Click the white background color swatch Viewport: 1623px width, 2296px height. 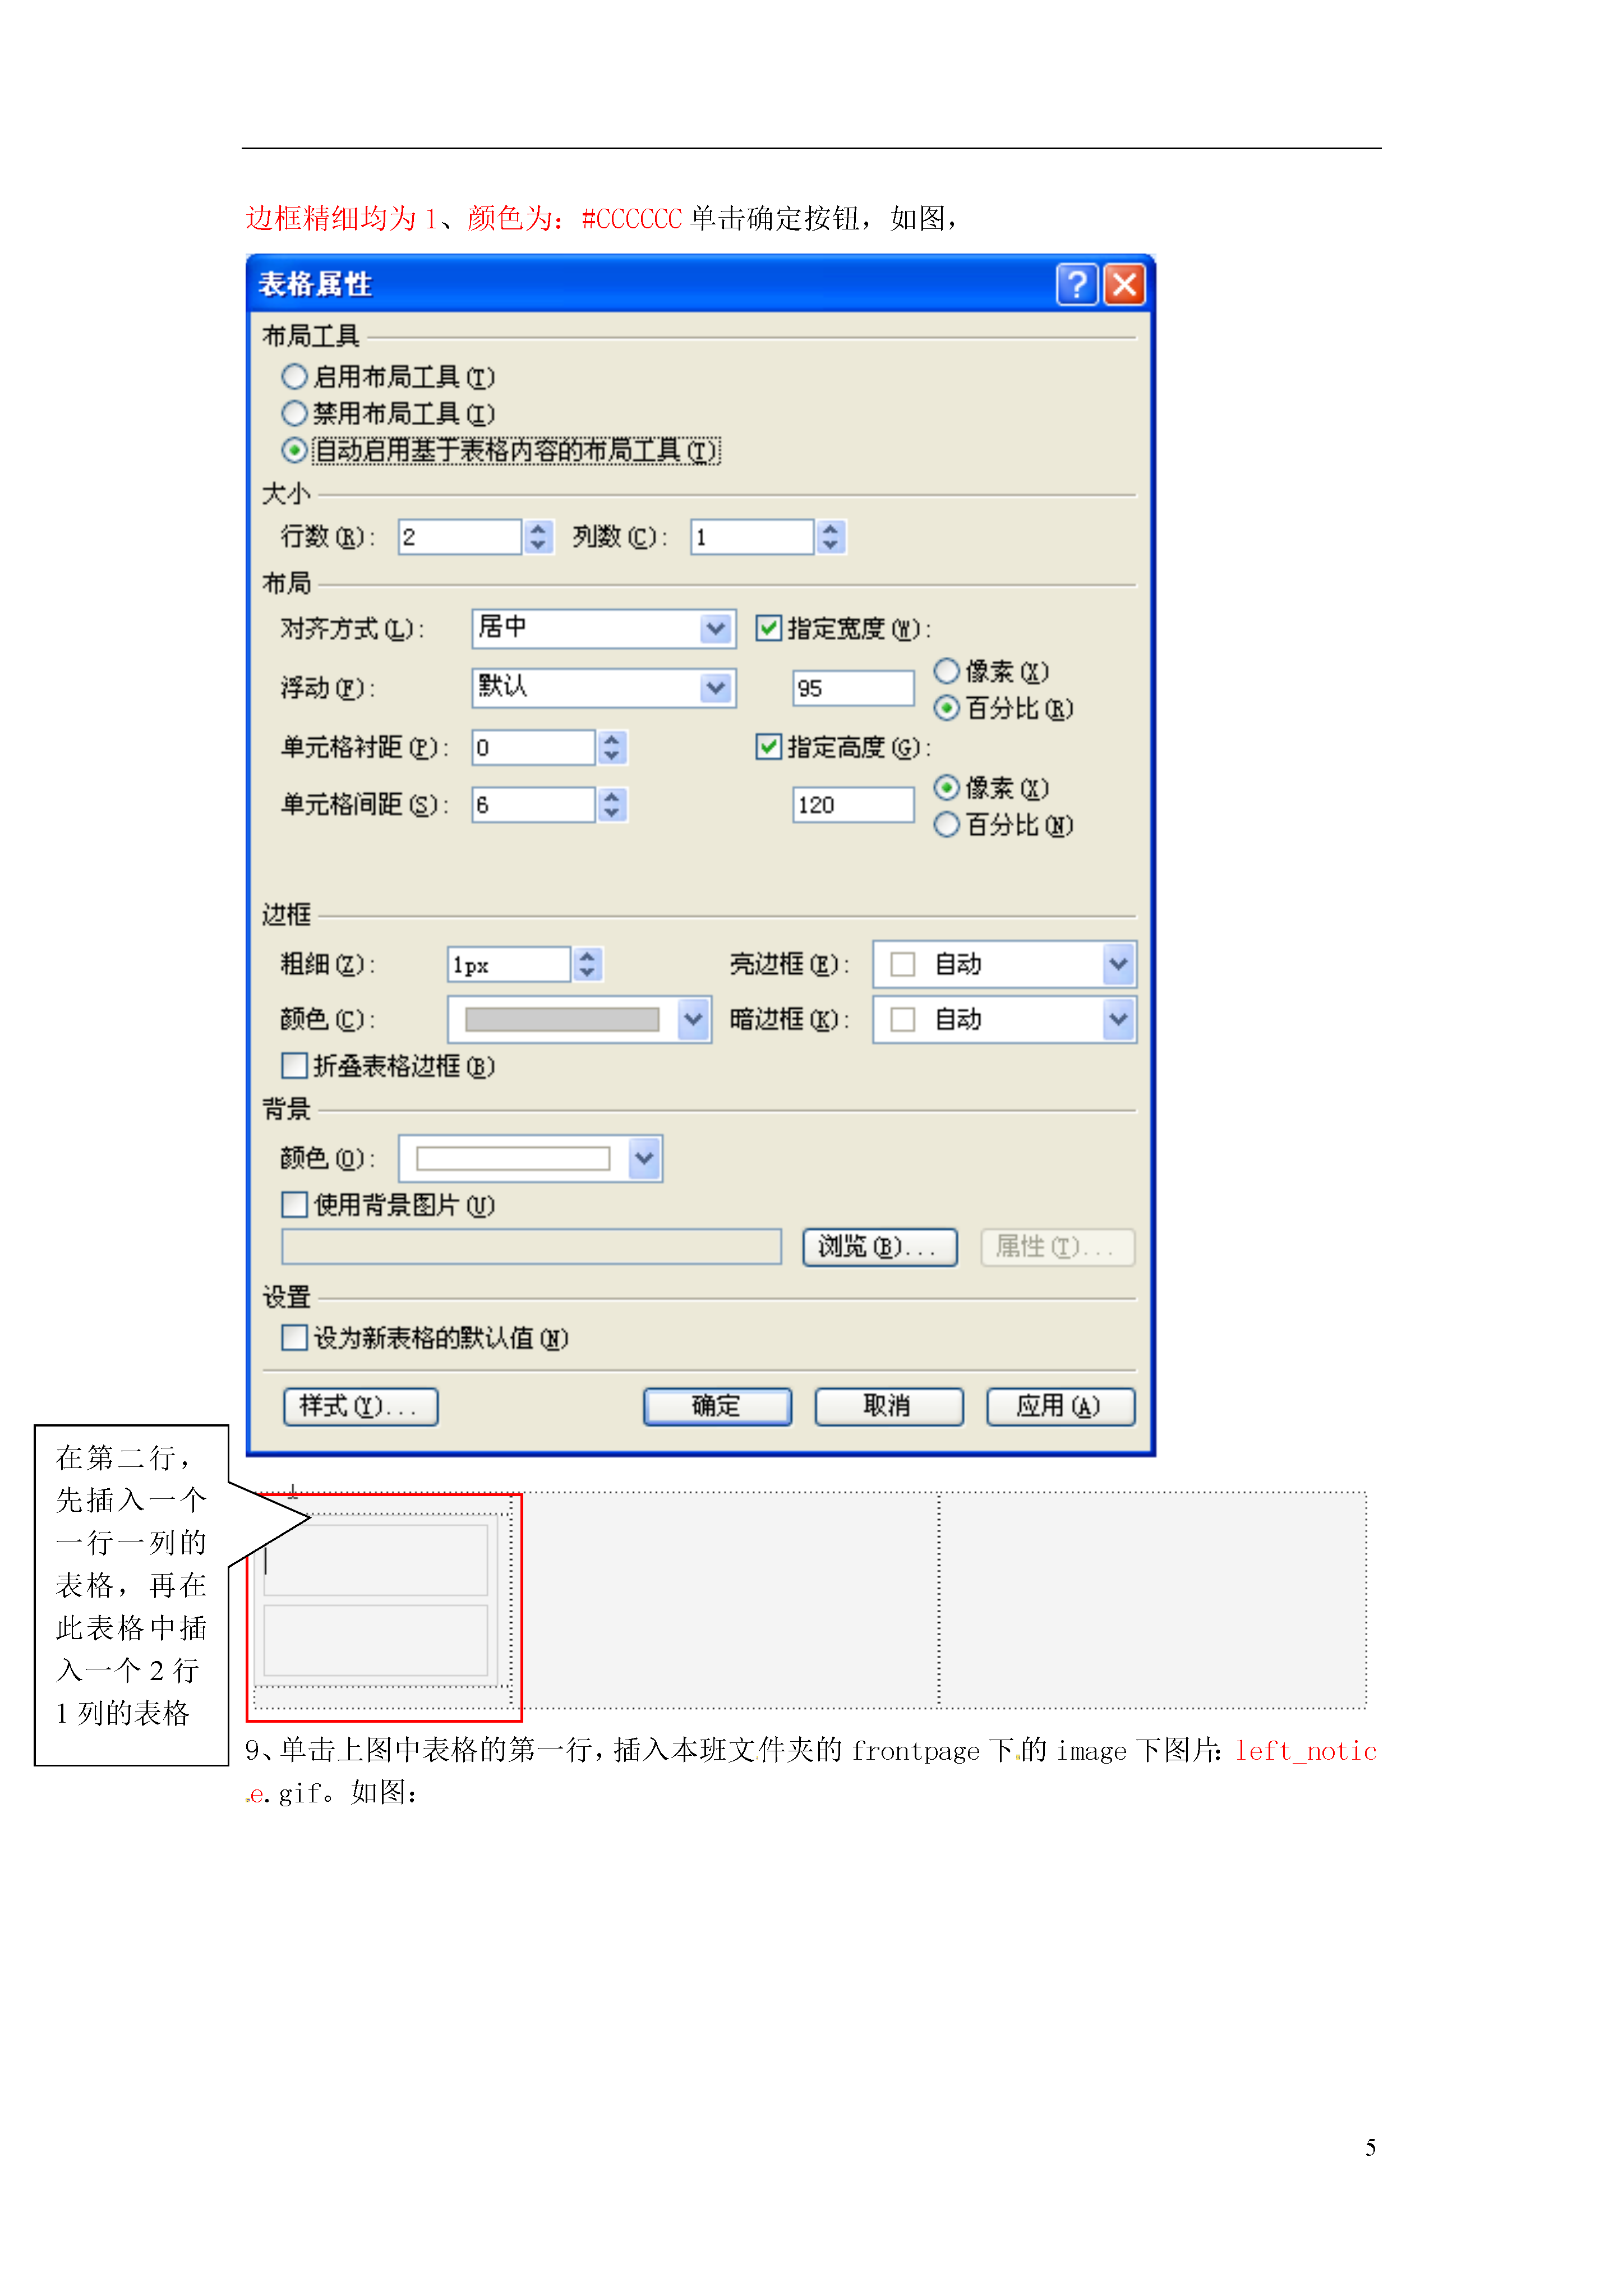[513, 1158]
